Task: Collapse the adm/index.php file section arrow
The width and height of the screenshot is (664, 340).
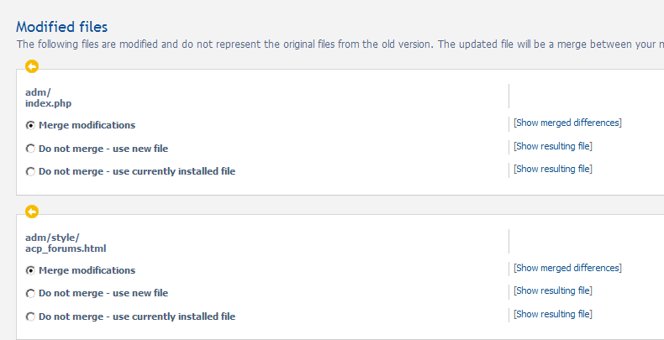Action: [32, 66]
